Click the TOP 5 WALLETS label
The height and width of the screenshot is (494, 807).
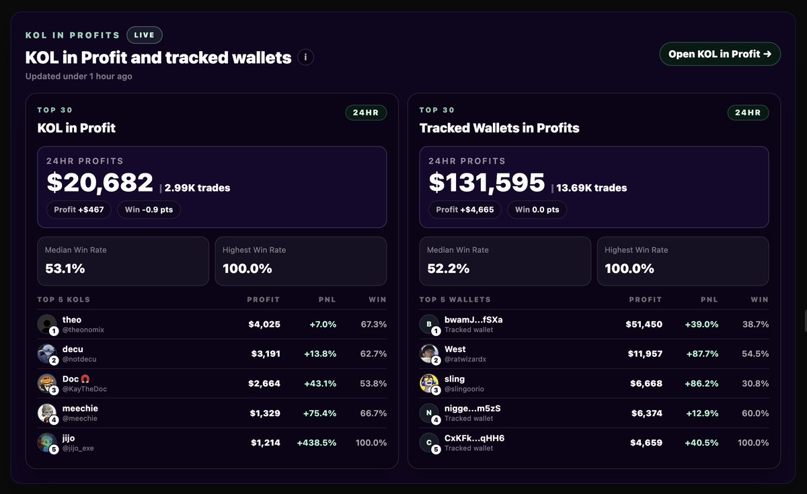455,300
